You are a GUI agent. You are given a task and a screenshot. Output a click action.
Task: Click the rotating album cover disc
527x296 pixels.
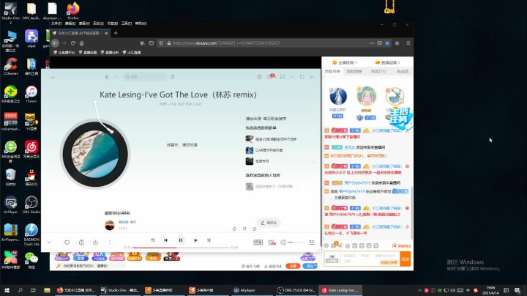[95, 154]
